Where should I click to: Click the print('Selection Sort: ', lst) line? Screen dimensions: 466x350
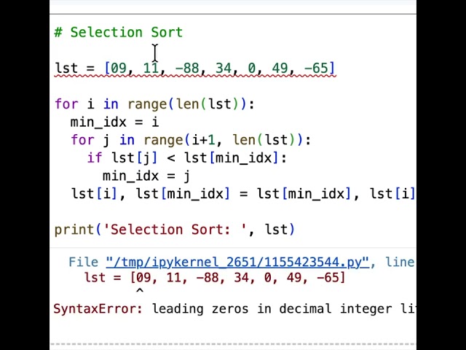pos(175,230)
